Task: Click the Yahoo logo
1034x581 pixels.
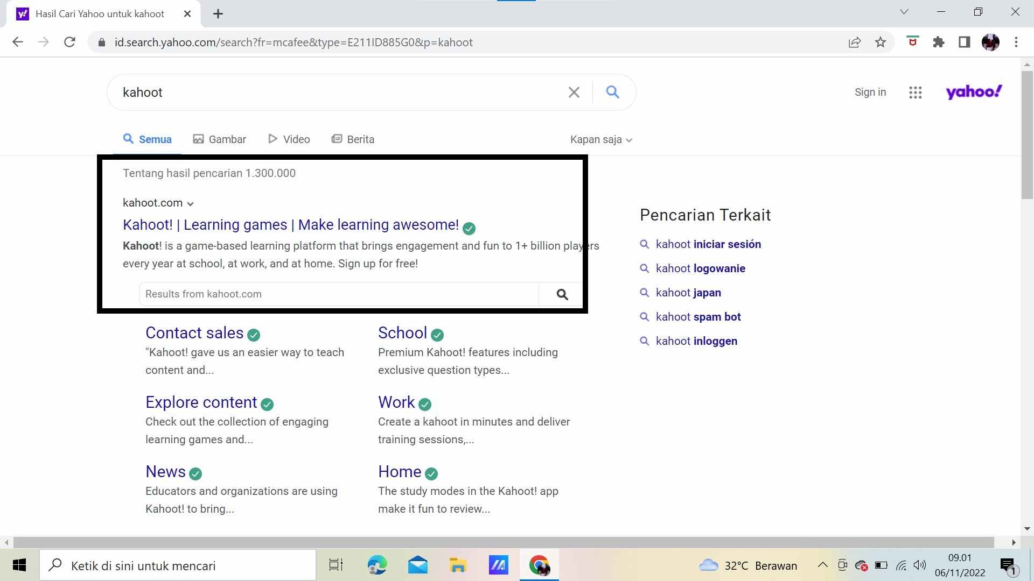Action: pos(974,92)
